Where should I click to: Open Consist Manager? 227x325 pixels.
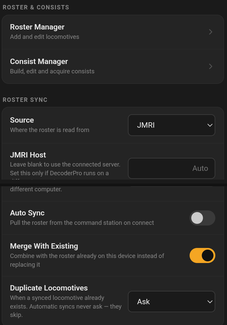113,66
